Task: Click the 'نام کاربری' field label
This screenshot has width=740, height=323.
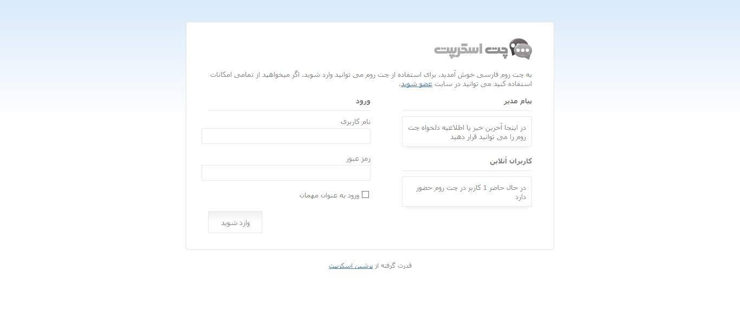Action: [355, 122]
